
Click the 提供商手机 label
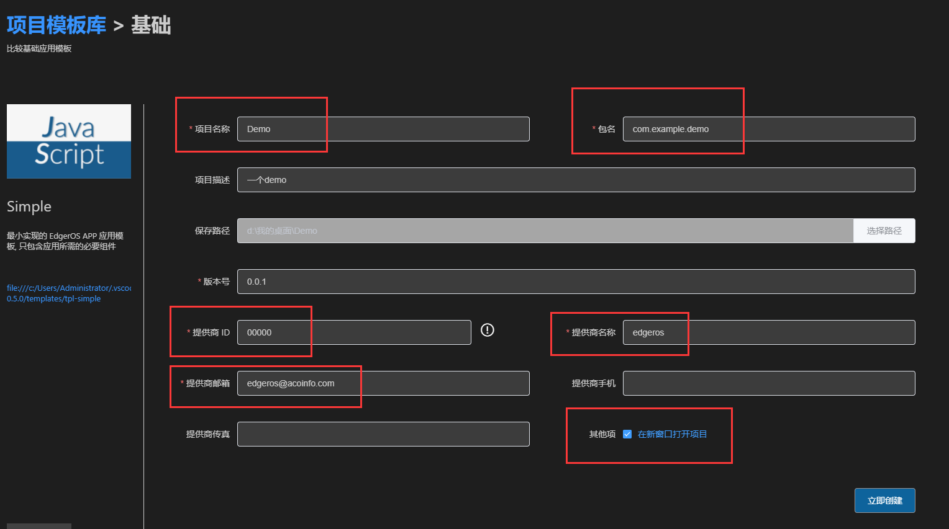click(593, 383)
